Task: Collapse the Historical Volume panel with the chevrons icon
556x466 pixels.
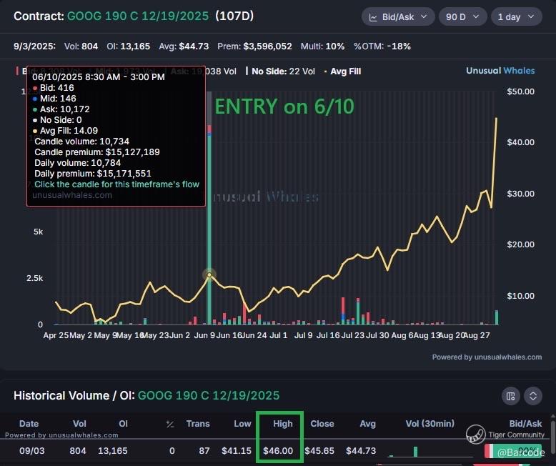Action: point(533,396)
